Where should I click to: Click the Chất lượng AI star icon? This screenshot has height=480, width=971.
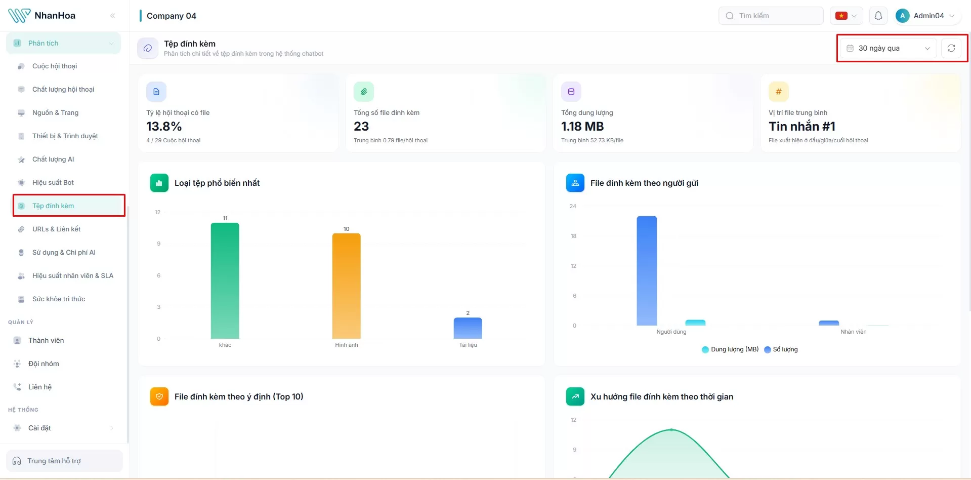(x=21, y=159)
